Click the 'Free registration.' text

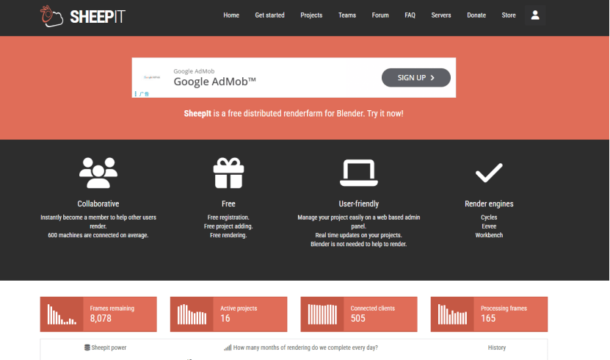coord(228,217)
